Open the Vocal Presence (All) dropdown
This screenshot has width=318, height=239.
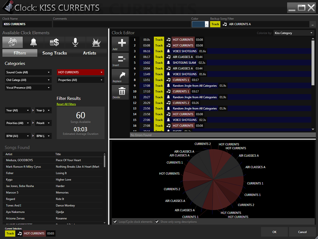tap(28, 88)
